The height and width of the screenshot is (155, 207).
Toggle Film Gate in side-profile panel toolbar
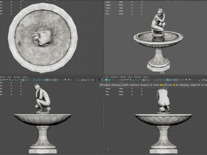click(x=25, y=80)
